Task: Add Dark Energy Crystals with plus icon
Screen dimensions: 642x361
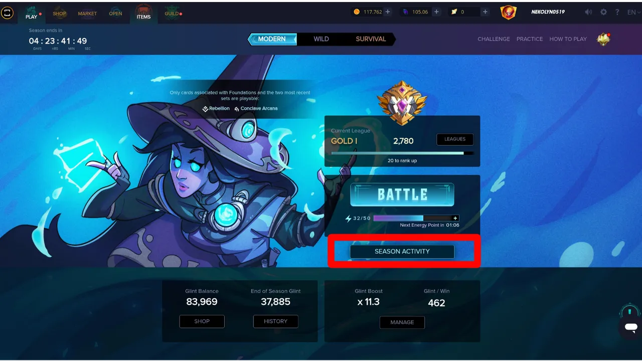Action: 387,12
